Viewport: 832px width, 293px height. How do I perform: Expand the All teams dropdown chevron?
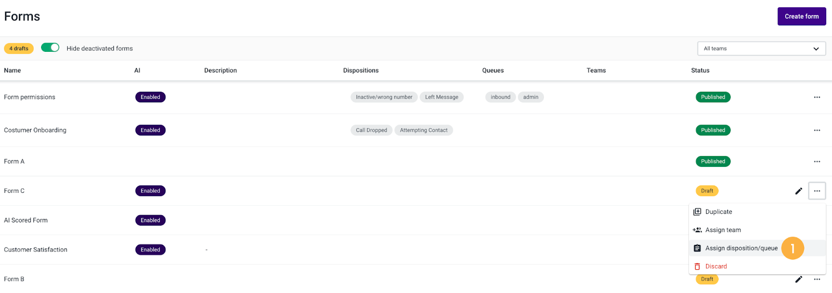(816, 49)
